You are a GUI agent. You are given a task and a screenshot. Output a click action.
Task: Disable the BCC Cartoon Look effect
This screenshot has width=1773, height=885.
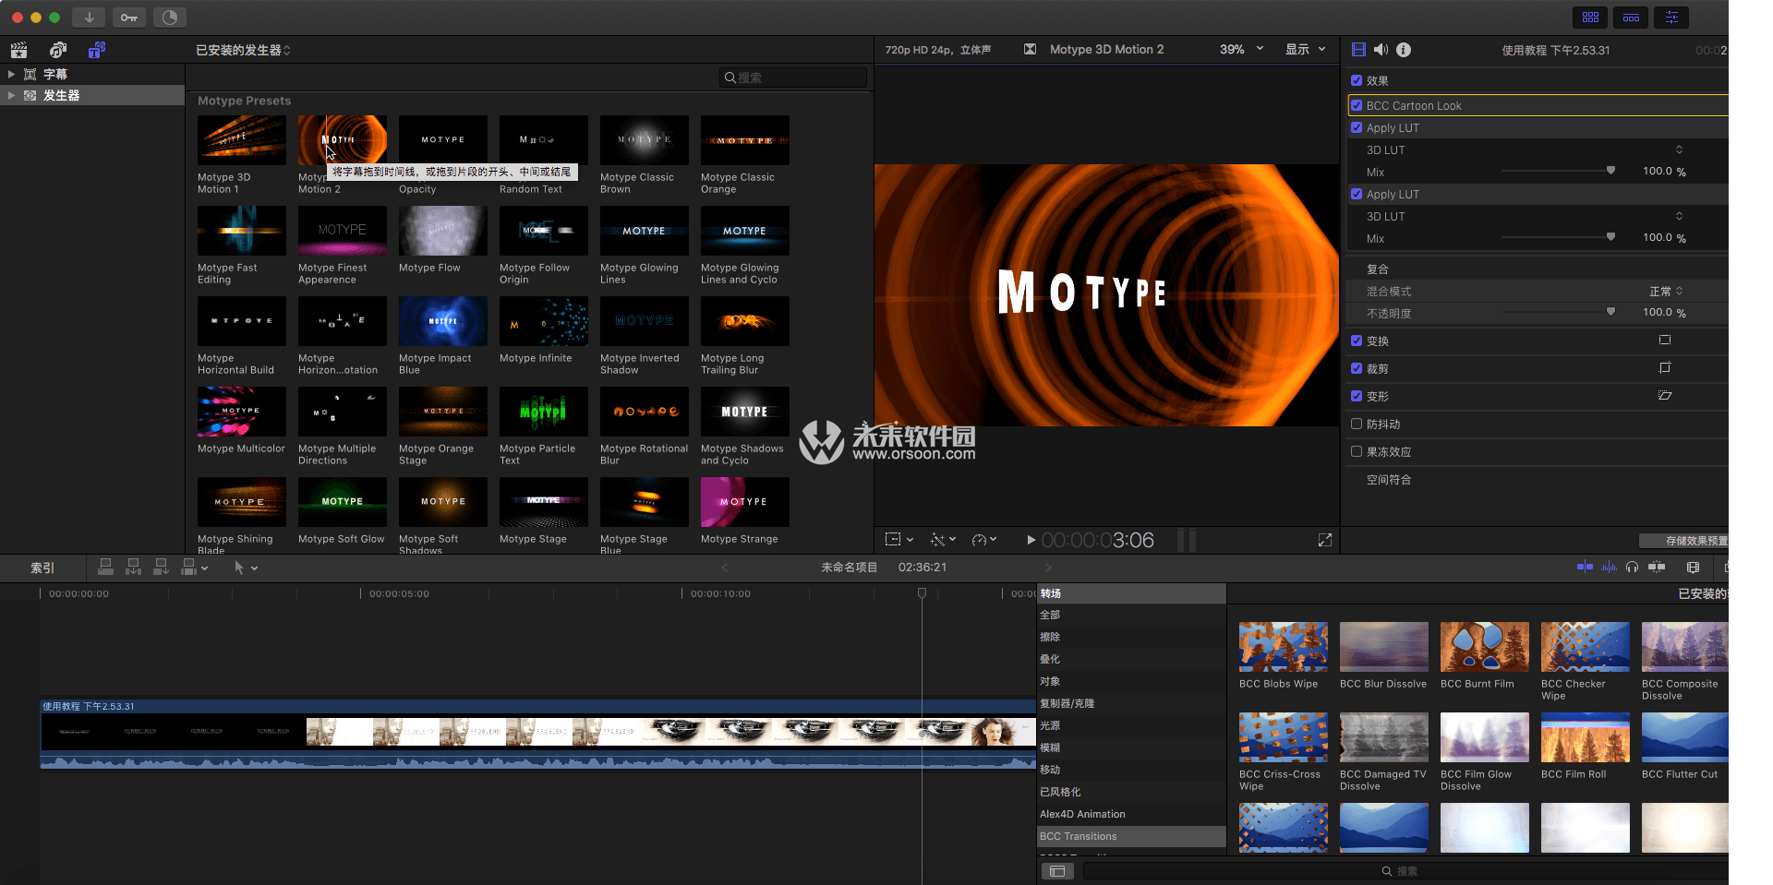click(x=1357, y=105)
